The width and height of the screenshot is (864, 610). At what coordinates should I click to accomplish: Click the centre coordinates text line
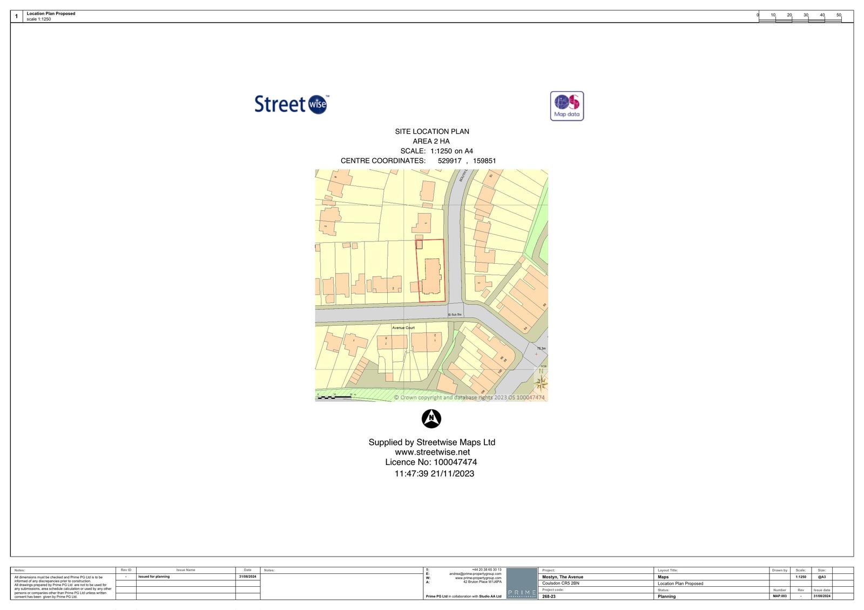point(418,161)
